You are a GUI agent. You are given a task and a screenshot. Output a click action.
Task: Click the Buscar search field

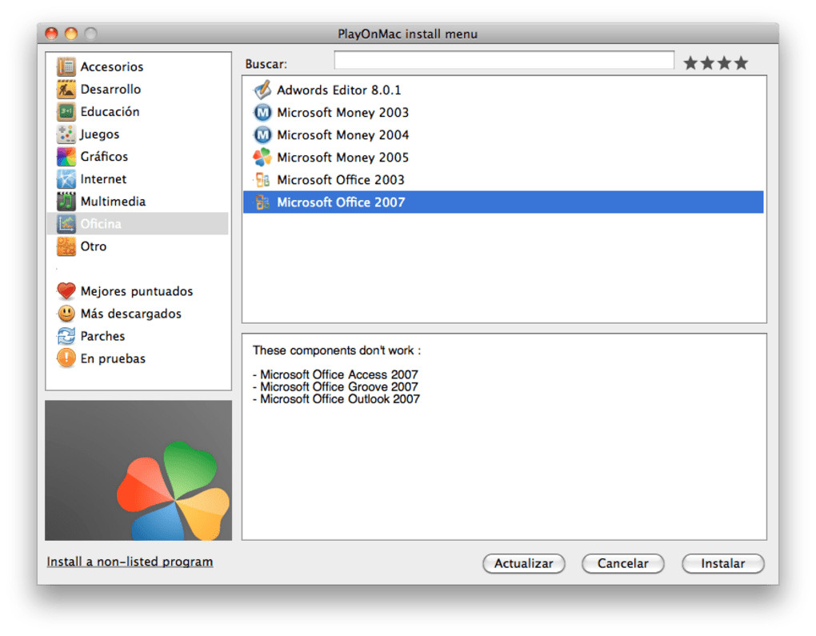click(504, 60)
